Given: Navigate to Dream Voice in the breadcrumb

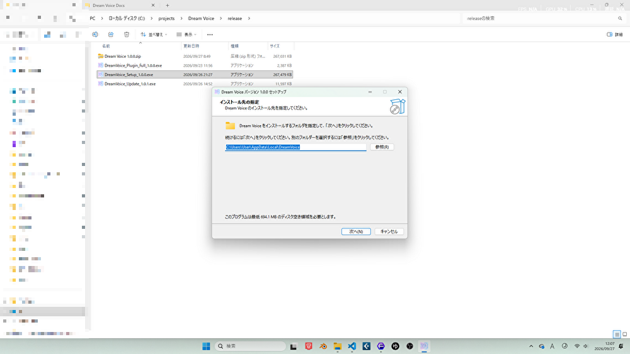Looking at the screenshot, I should click(x=201, y=18).
